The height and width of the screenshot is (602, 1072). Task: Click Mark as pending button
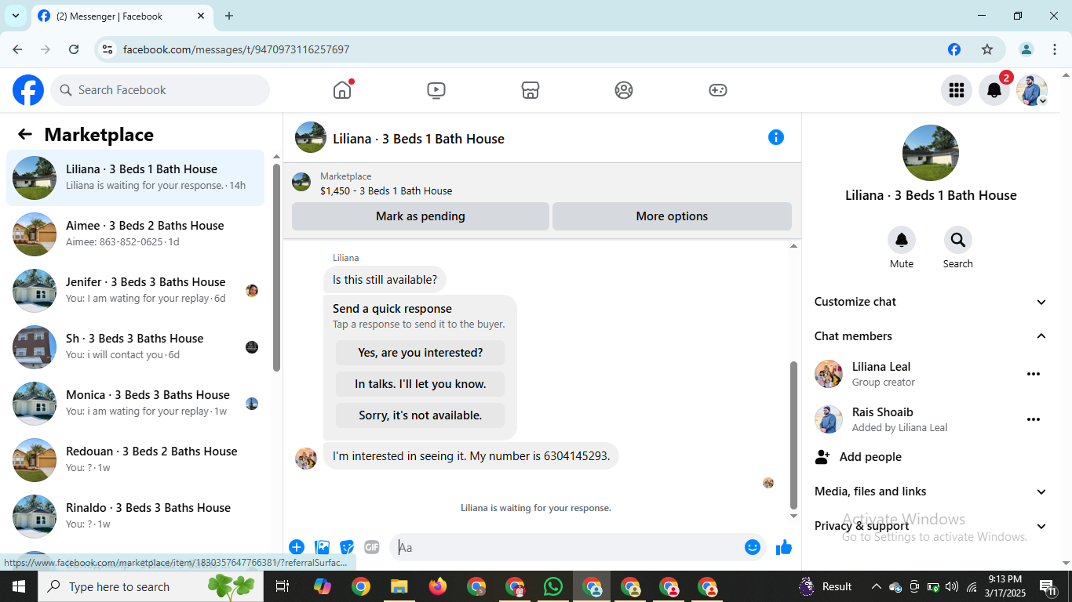[x=421, y=216]
